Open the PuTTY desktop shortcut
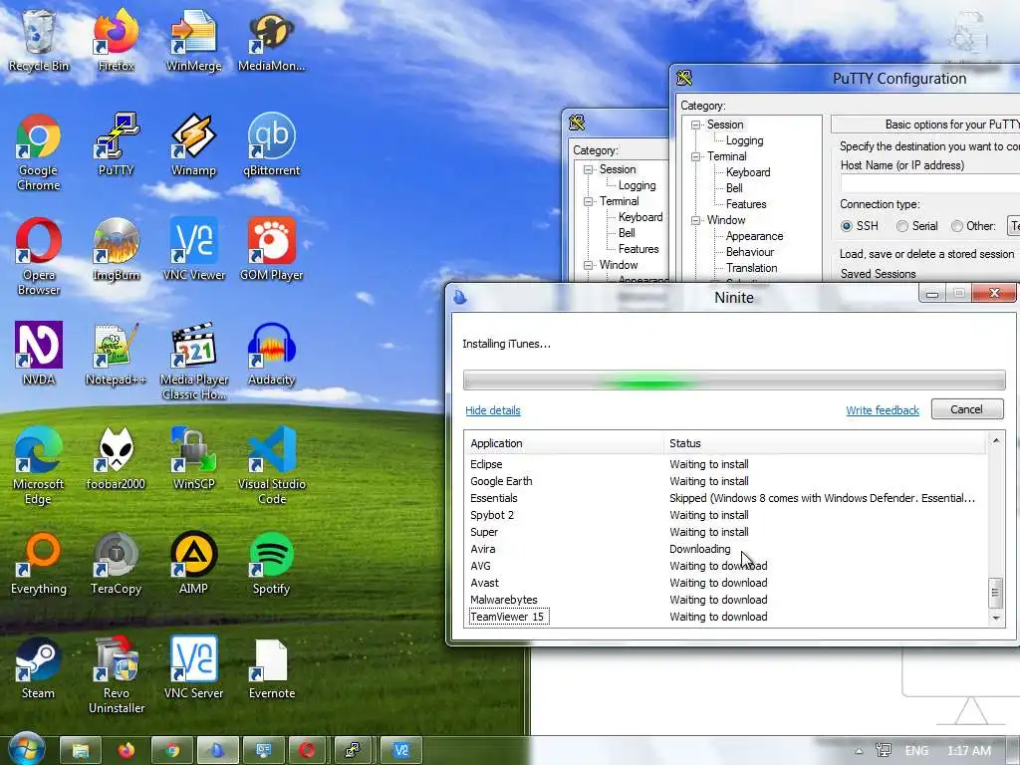Viewport: 1020px width, 765px height. 116,143
